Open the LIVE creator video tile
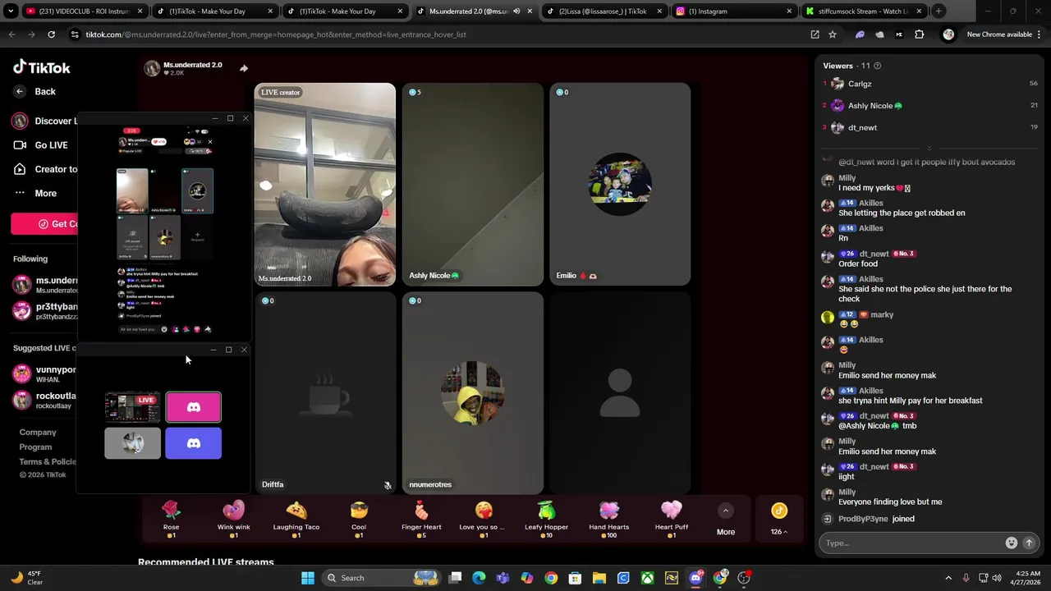1051x591 pixels. click(324, 184)
